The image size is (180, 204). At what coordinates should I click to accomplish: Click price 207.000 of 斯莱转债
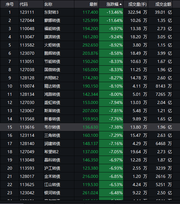90,111
